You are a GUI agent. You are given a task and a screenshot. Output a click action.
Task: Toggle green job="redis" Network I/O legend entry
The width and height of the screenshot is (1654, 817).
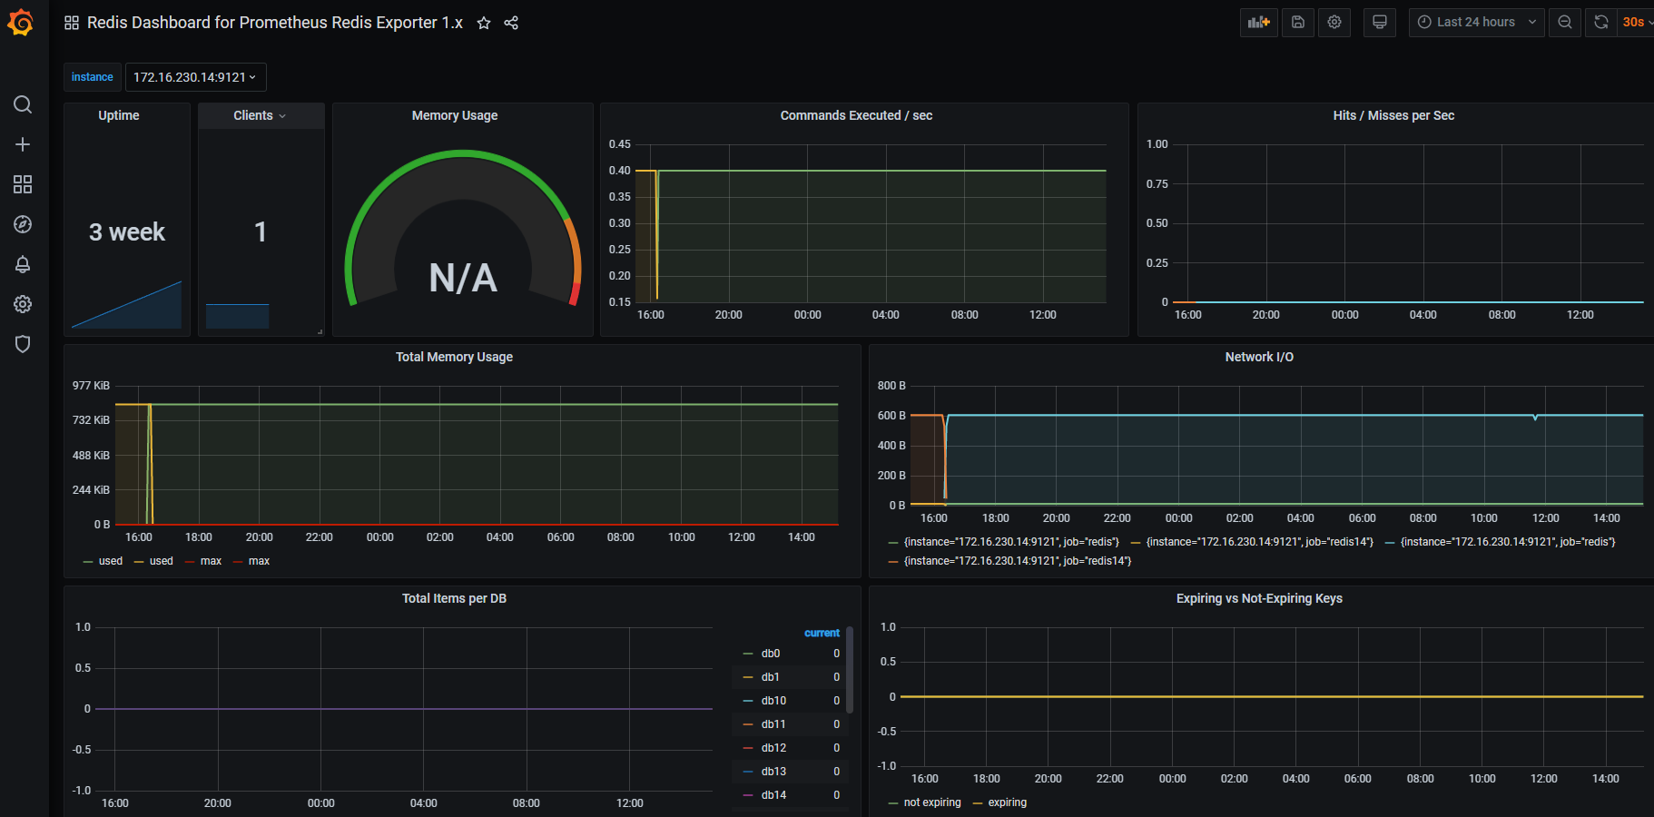click(1011, 542)
